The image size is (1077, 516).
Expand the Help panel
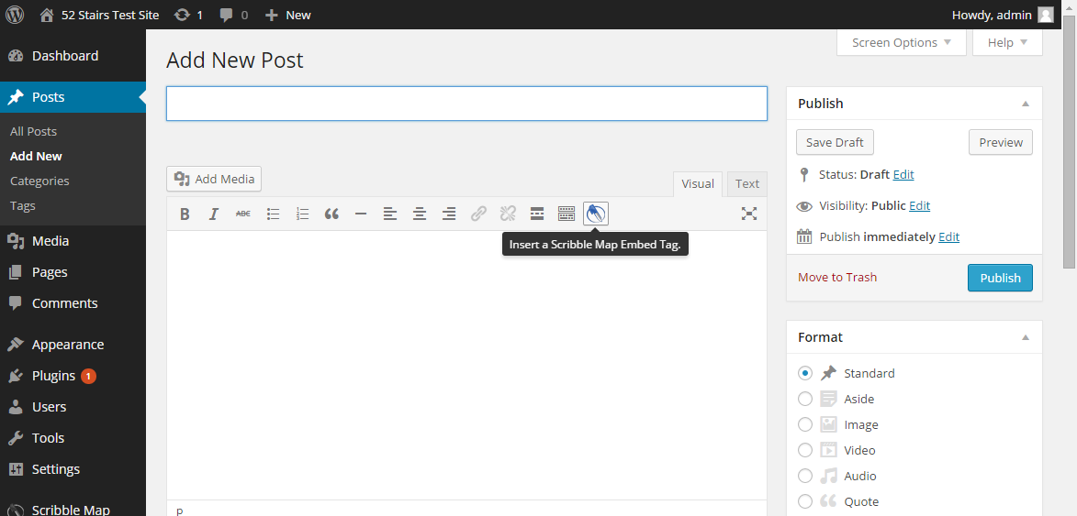point(1007,42)
